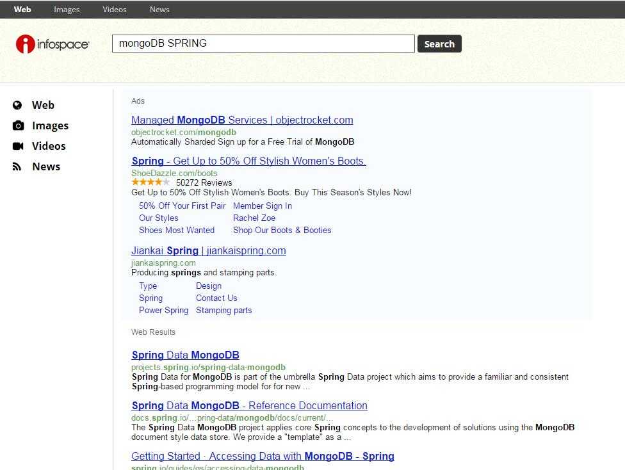Click the camera icon beside Images
Image resolution: width=625 pixels, height=470 pixels.
click(x=18, y=126)
